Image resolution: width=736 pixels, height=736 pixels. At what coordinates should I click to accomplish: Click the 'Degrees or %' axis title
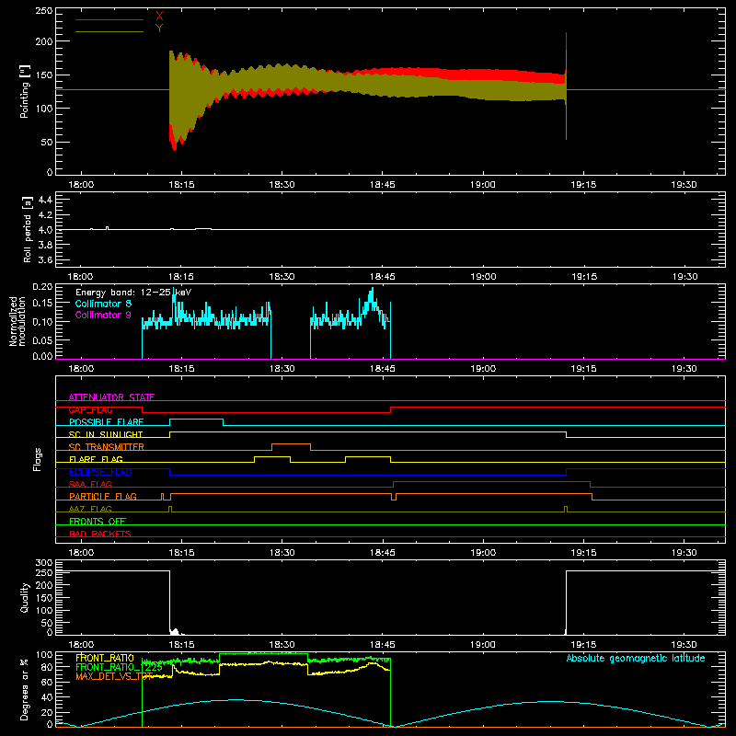(x=25, y=689)
